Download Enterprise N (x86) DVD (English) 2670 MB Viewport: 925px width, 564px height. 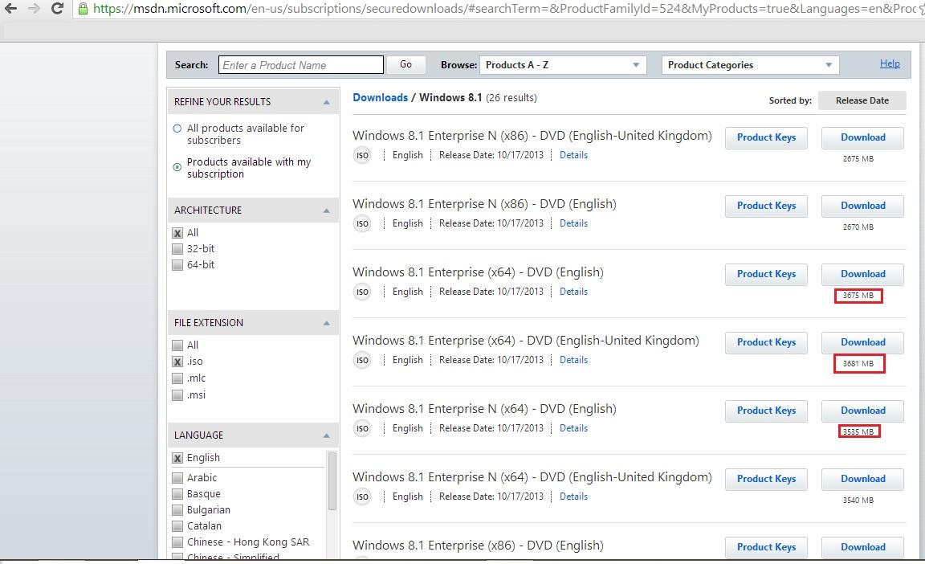pos(862,206)
